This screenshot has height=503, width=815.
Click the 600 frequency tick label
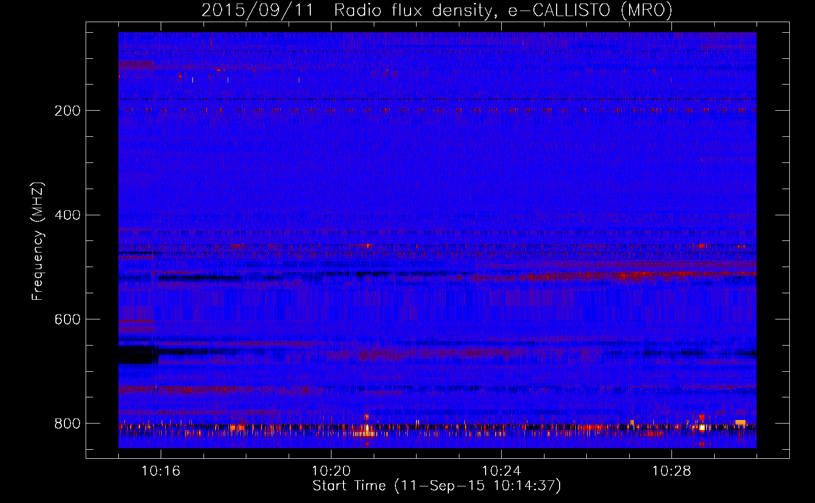(67, 320)
